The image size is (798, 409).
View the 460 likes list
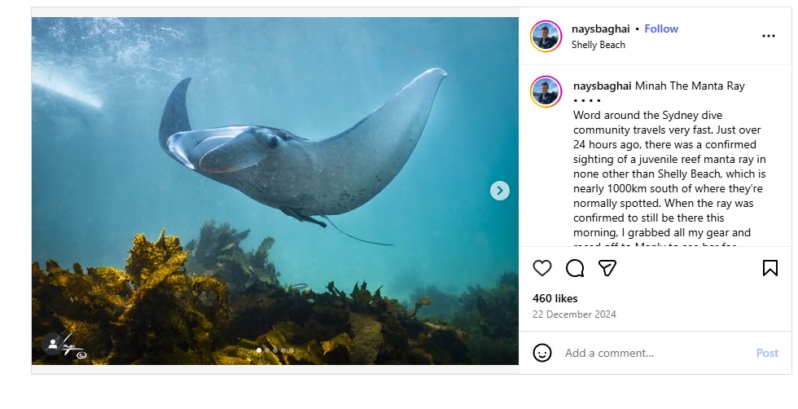point(554,298)
